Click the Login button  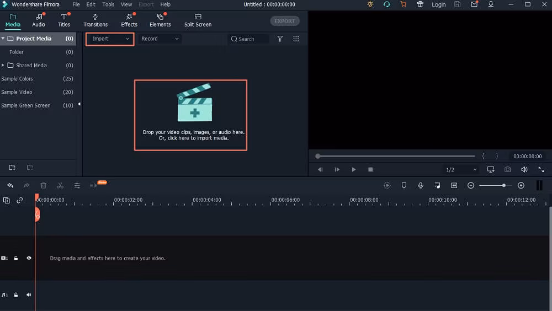[x=438, y=4]
